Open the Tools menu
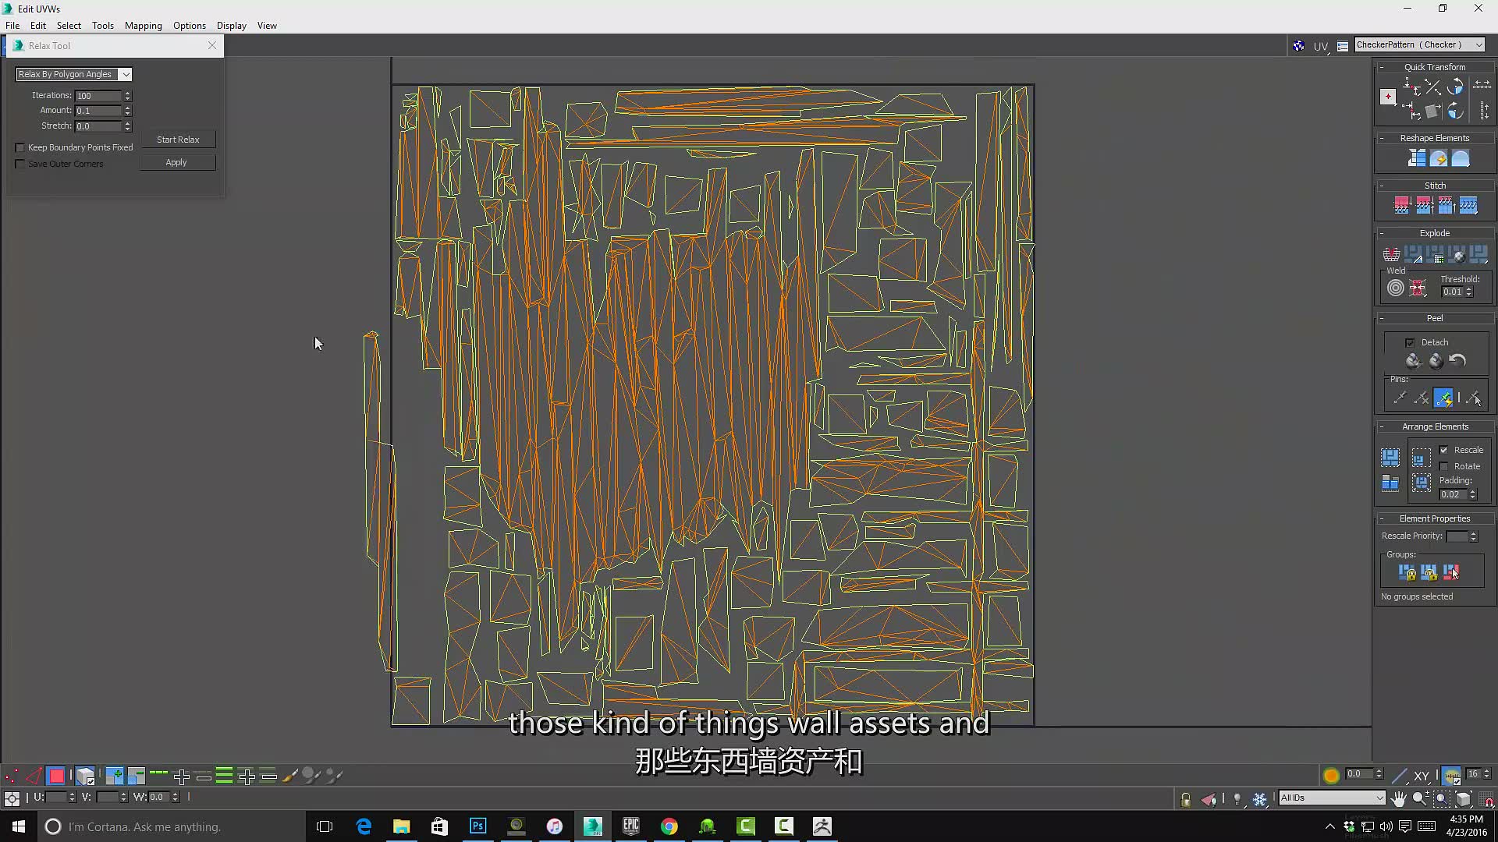 (x=103, y=26)
